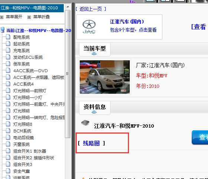Click the 返回上一页 back link
208x179 pixels.
coord(91,9)
